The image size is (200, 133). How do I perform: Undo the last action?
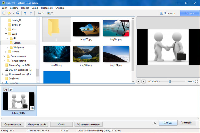point(25,13)
